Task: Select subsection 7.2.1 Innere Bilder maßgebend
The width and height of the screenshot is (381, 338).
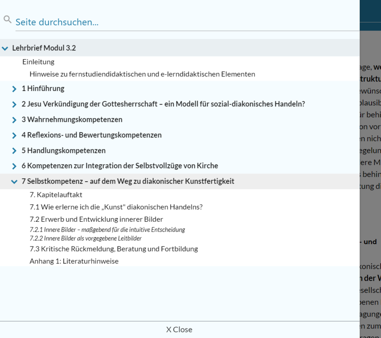Action: (107, 230)
